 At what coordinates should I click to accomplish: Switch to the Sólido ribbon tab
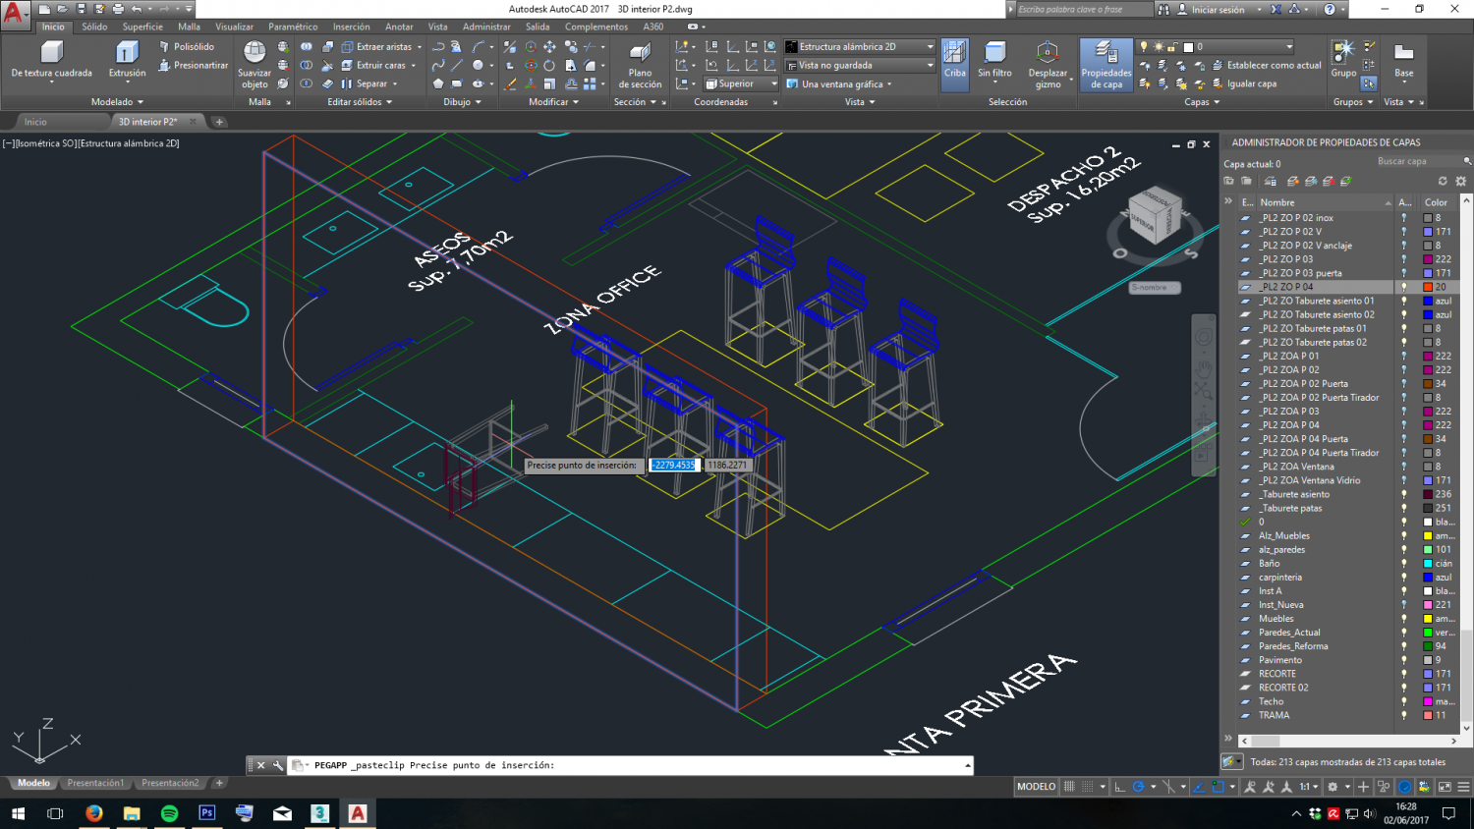pos(94,27)
